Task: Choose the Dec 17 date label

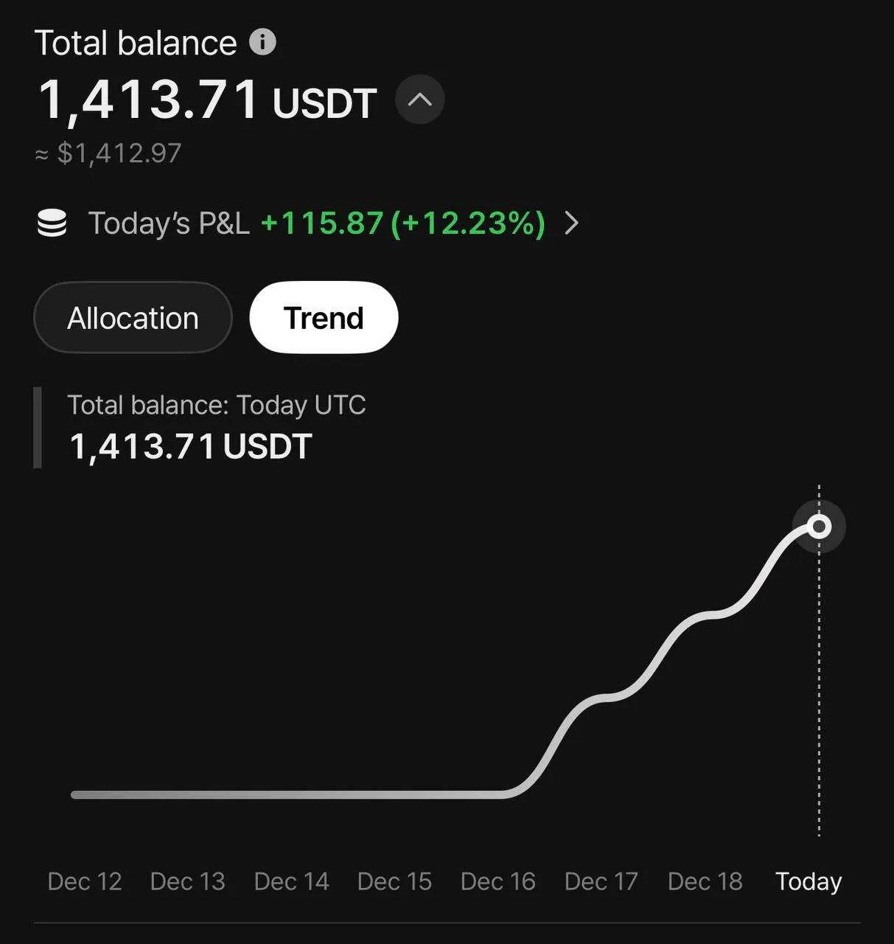Action: 601,881
